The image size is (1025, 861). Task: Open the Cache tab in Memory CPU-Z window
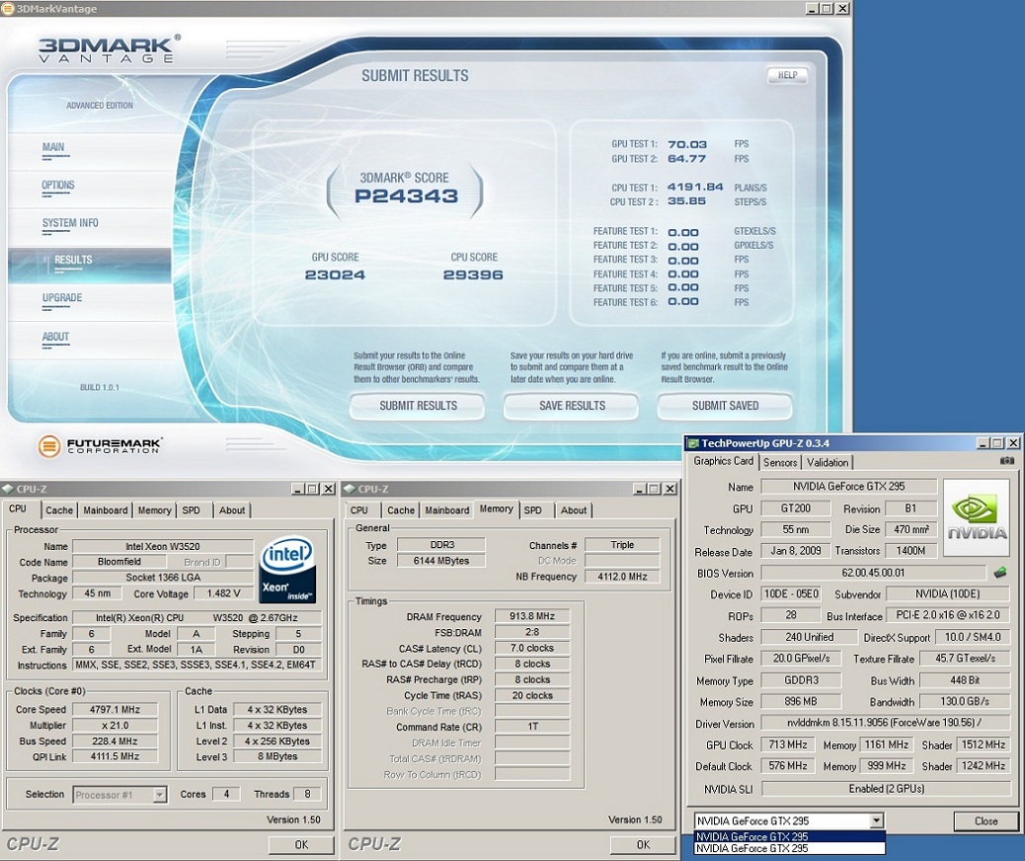point(401,509)
